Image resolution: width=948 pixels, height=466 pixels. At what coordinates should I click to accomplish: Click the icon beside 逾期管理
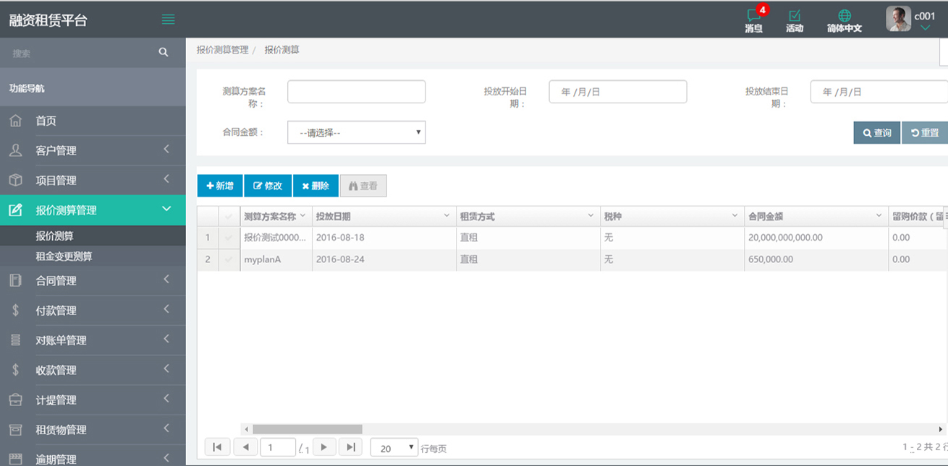tap(15, 459)
